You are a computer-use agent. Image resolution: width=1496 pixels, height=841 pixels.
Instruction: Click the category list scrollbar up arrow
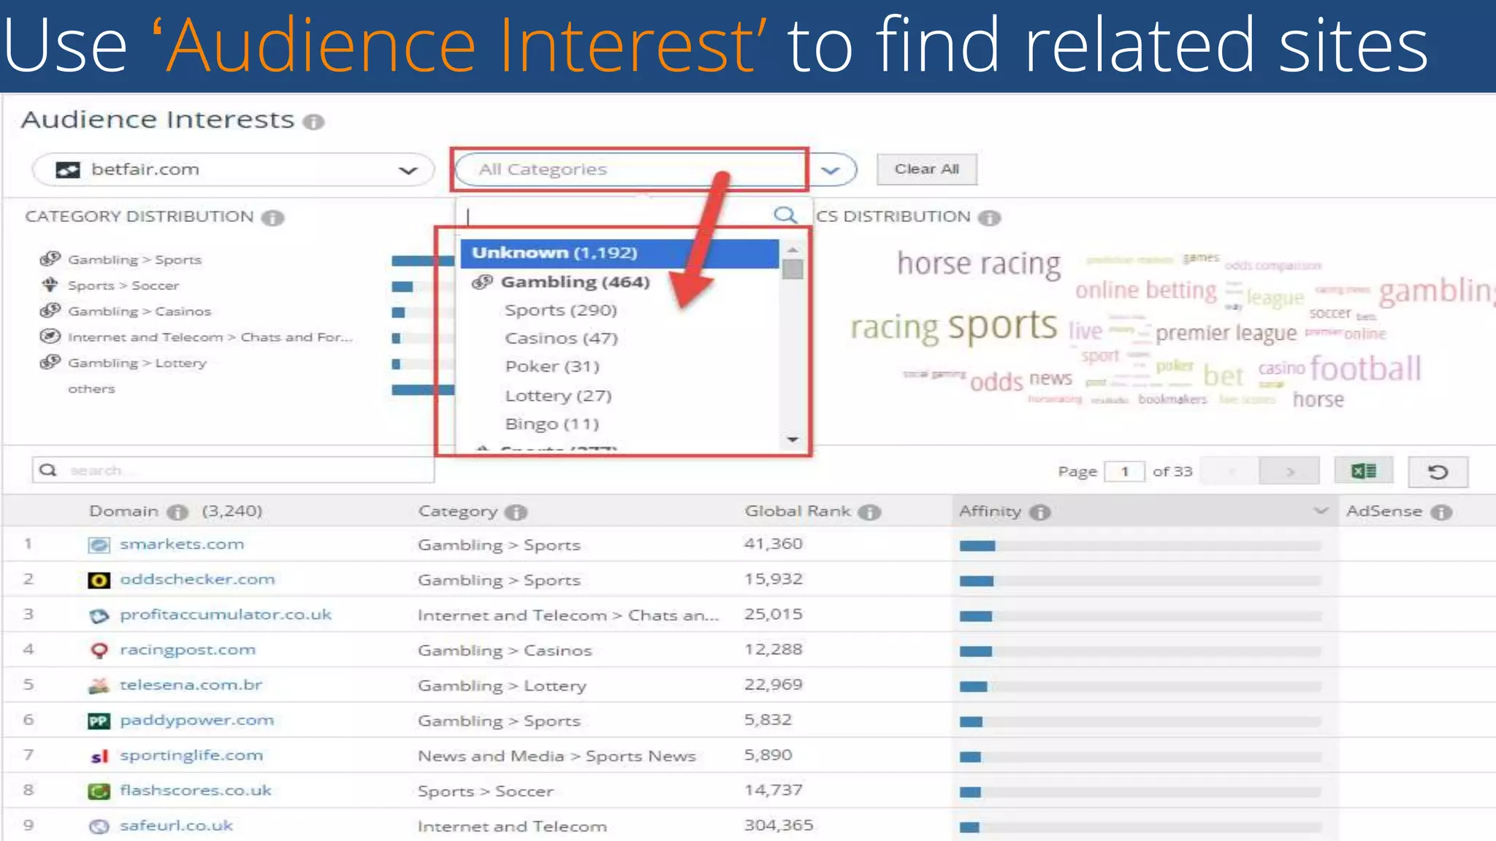(793, 250)
